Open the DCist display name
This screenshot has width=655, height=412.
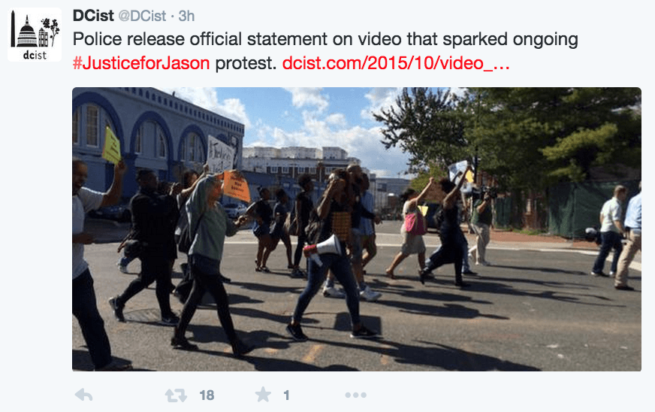tap(93, 16)
